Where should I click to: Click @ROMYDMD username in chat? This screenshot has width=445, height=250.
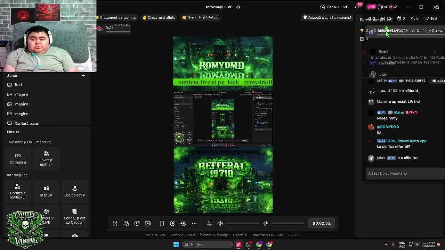point(388,127)
